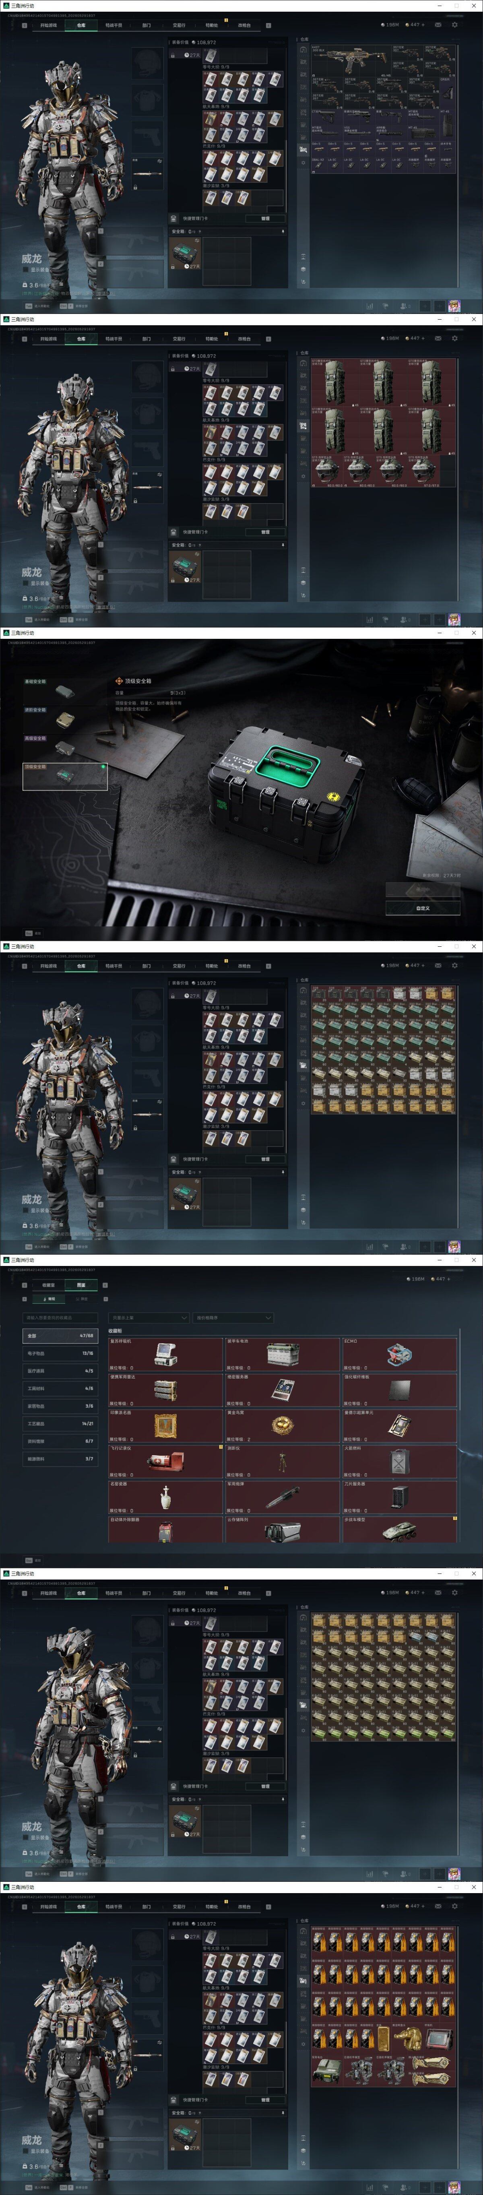Open the 收藏室 tab in collection screen
The image size is (483, 2195).
point(49,1285)
